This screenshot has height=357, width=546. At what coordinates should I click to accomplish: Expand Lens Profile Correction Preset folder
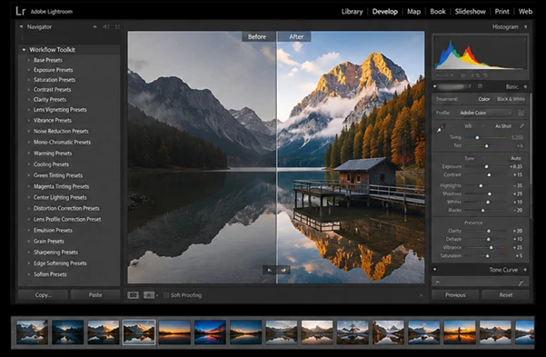coord(28,220)
